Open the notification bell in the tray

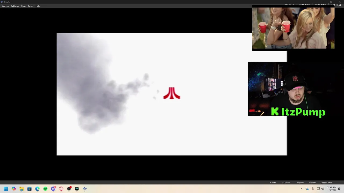[339, 189]
